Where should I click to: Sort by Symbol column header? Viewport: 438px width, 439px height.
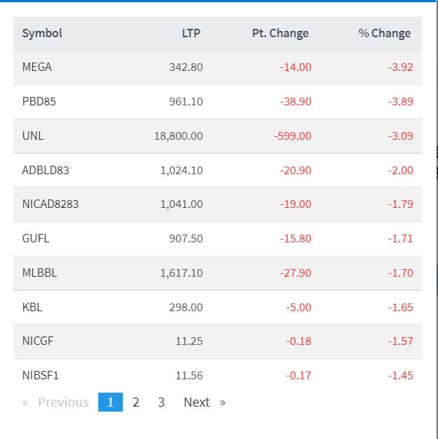(42, 33)
